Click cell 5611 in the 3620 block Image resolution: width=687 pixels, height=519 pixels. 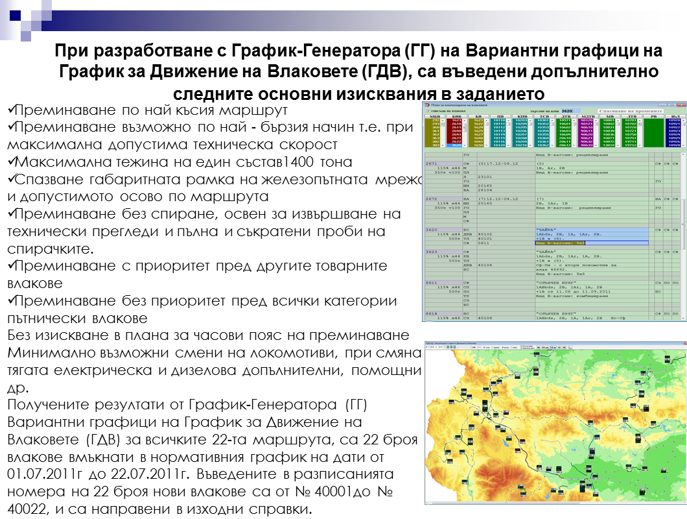pos(506,243)
